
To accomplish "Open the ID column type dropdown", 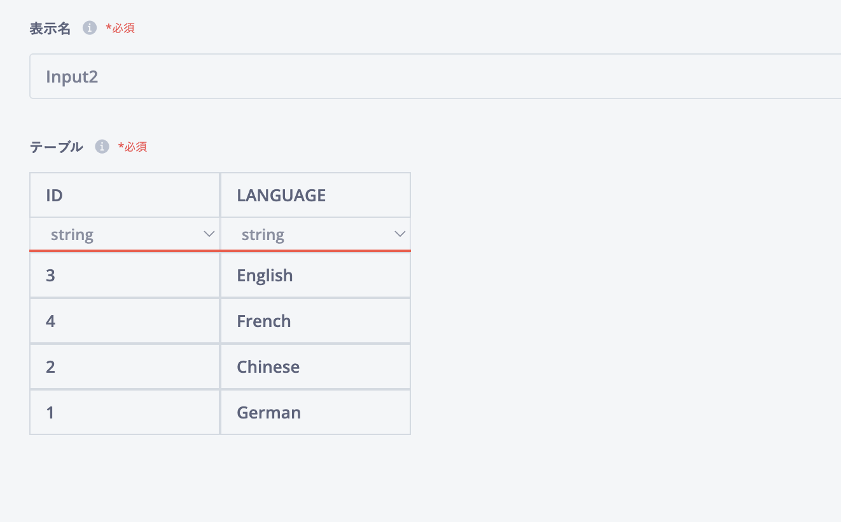I will coord(125,234).
